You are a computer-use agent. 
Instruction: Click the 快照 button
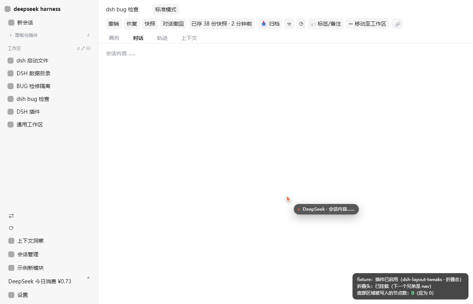point(150,24)
